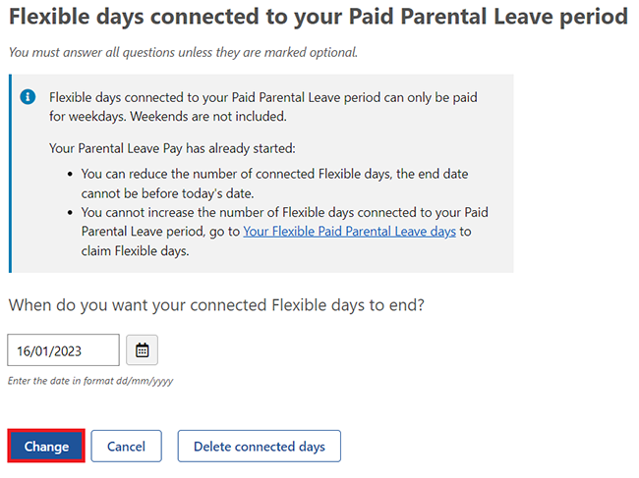
Task: Click the 'Enter the date in format' hint
Action: point(90,381)
